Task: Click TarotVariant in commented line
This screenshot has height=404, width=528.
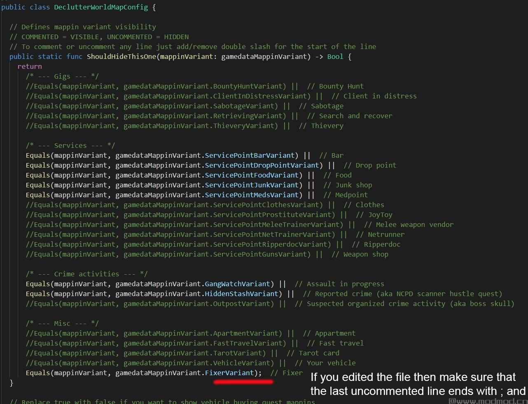Action: click(238, 353)
